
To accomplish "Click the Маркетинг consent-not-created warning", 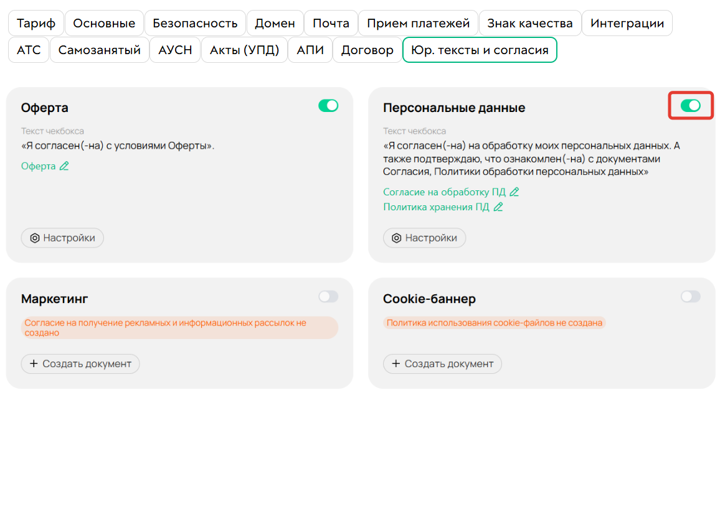I will (179, 327).
